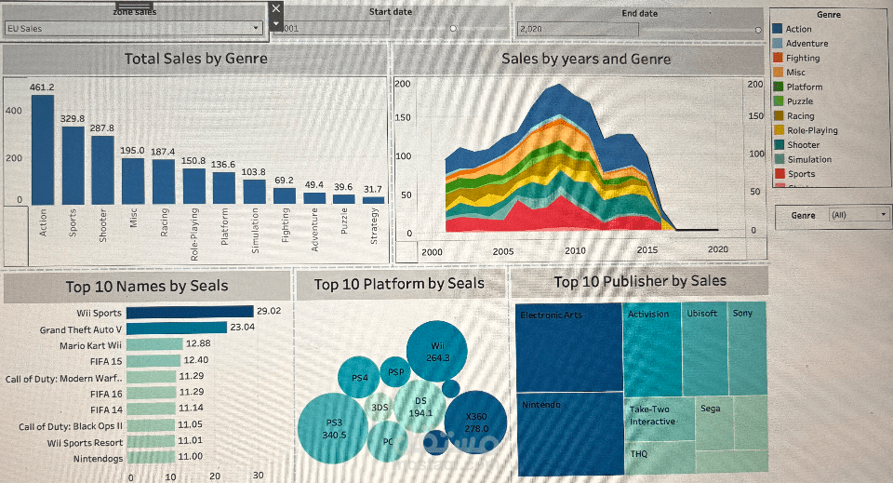Select the Puzzle bar labeled 39.6
The height and width of the screenshot is (483, 893).
pyautogui.click(x=343, y=199)
